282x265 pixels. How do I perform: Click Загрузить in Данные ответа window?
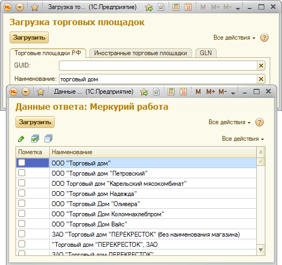click(x=35, y=122)
